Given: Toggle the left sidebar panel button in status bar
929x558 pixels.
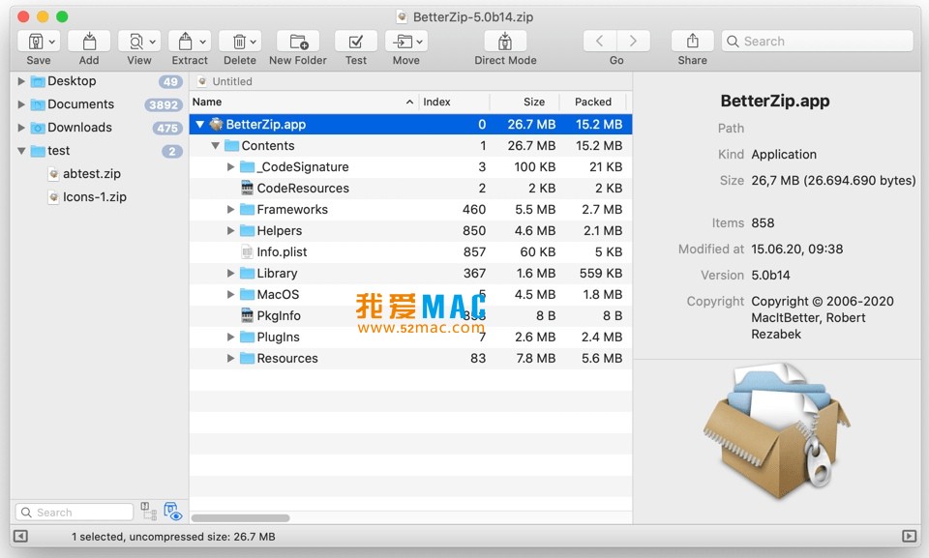Looking at the screenshot, I should tap(20, 536).
